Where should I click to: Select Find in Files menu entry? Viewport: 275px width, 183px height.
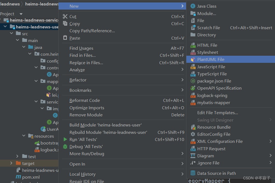point(82,55)
